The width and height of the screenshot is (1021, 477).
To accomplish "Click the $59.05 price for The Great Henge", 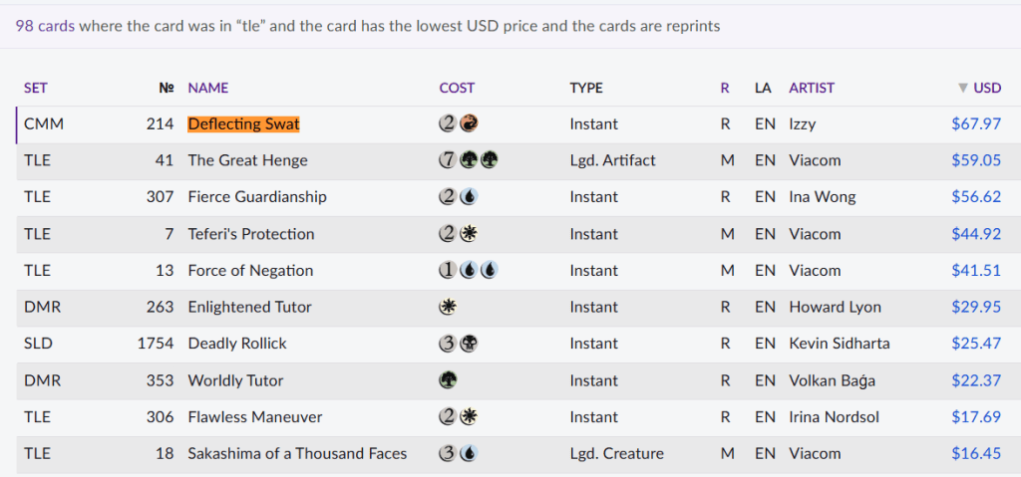I will click(976, 160).
